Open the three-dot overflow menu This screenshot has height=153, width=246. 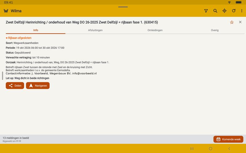tap(242, 11)
